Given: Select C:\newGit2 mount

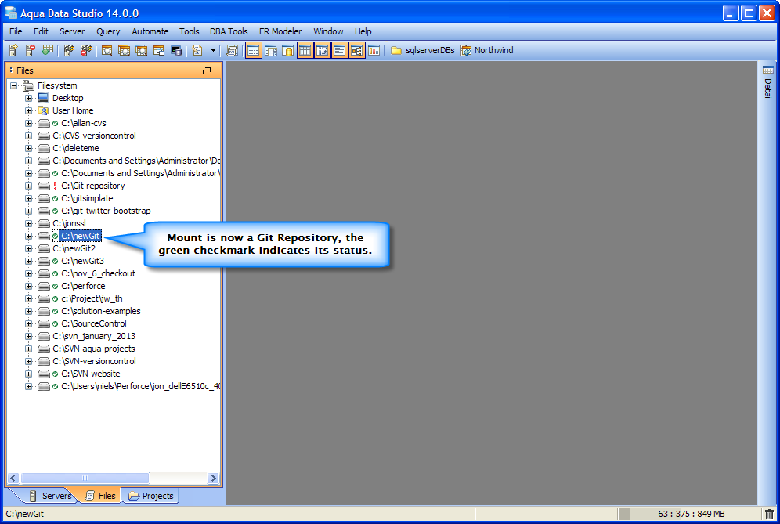Looking at the screenshot, I should coord(74,248).
